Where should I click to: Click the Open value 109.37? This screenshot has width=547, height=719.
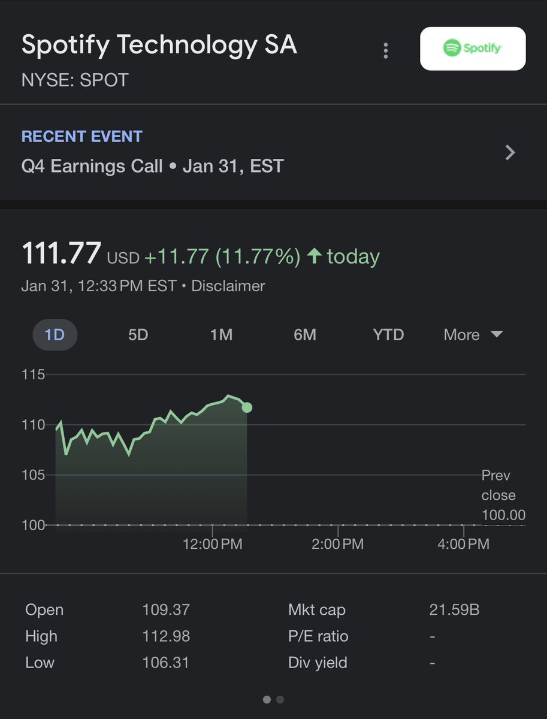pyautogui.click(x=166, y=610)
